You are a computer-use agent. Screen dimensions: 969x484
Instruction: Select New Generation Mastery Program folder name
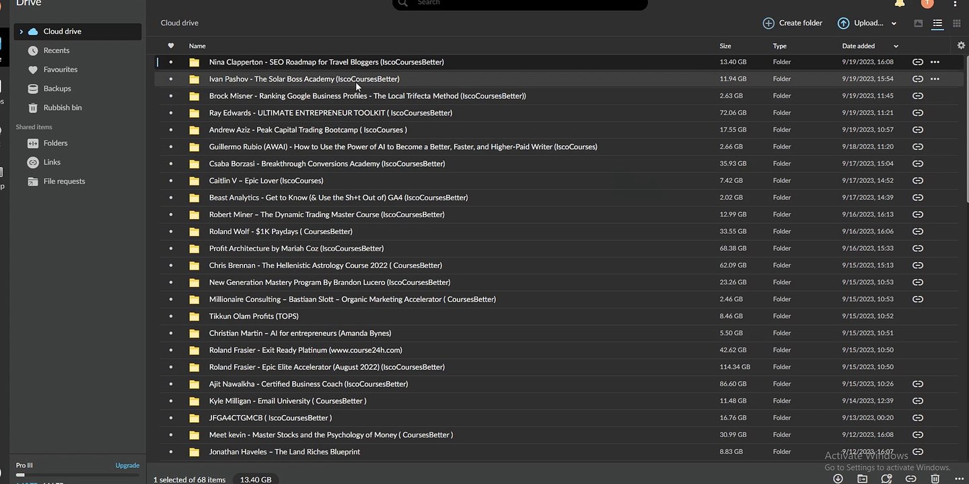[x=330, y=282]
